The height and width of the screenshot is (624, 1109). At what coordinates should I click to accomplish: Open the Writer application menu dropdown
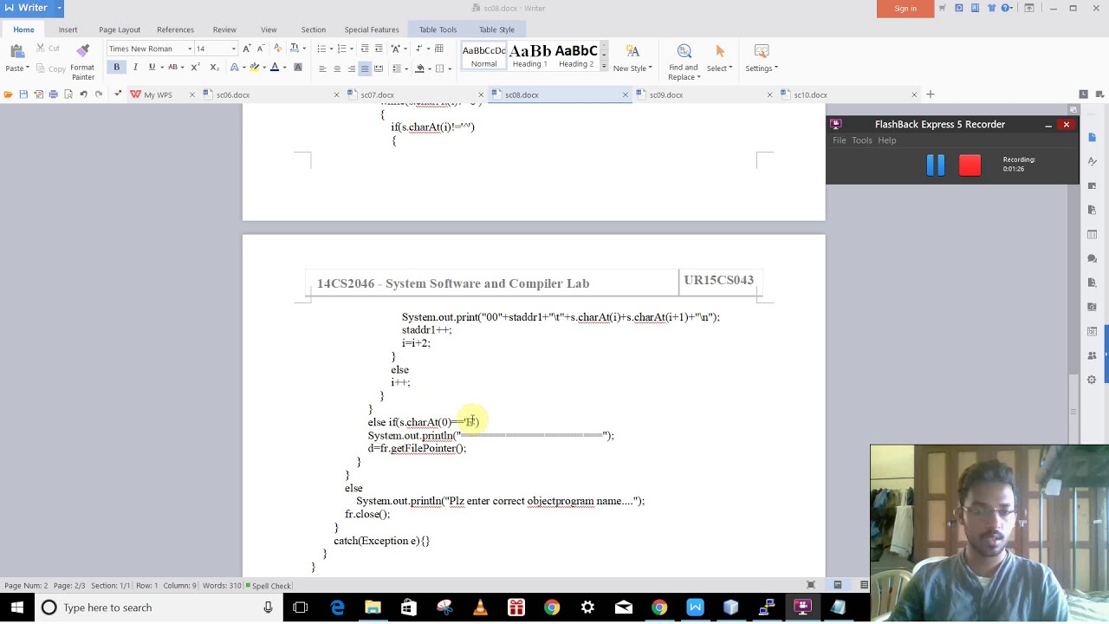click(x=59, y=8)
